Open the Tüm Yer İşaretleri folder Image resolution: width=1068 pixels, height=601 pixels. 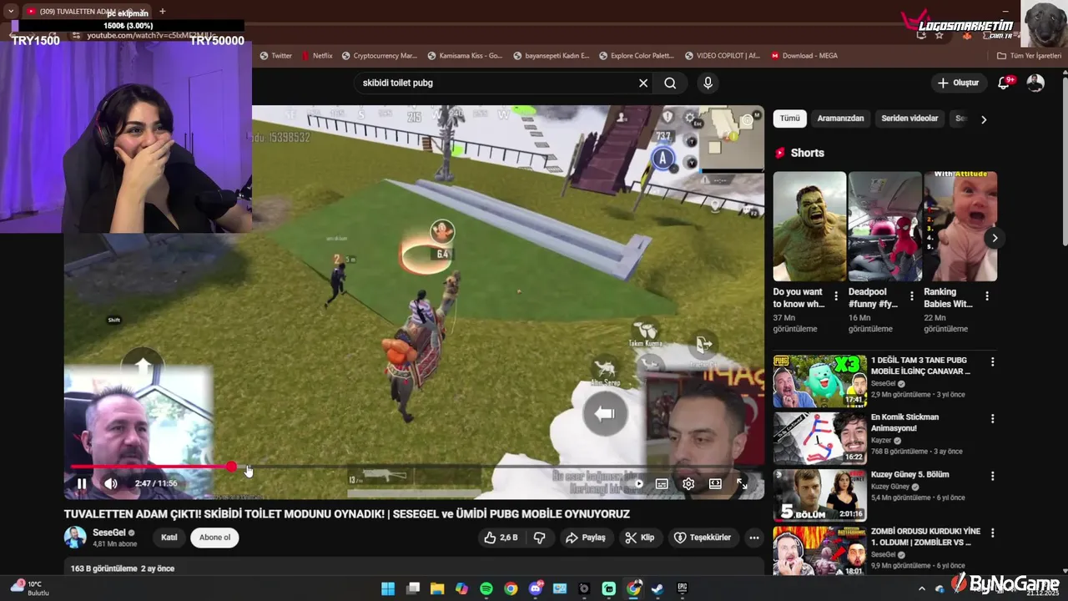tap(1030, 56)
